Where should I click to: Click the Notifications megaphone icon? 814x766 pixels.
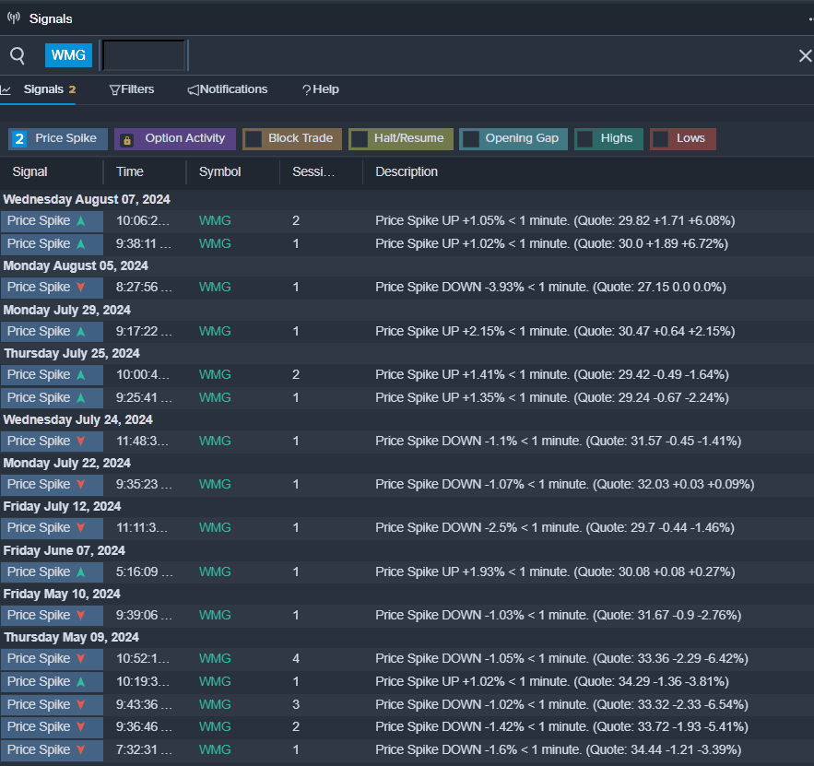click(x=193, y=90)
